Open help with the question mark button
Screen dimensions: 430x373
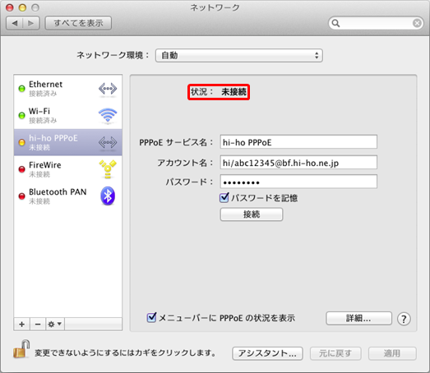404,319
